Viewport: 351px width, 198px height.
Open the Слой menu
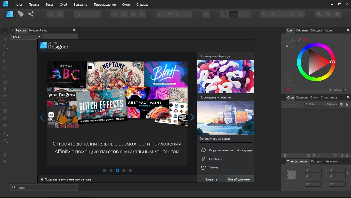coord(63,5)
